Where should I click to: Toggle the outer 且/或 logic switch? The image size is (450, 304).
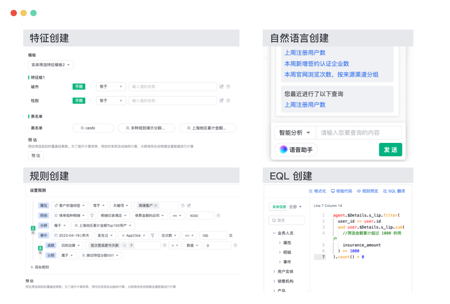click(x=33, y=230)
